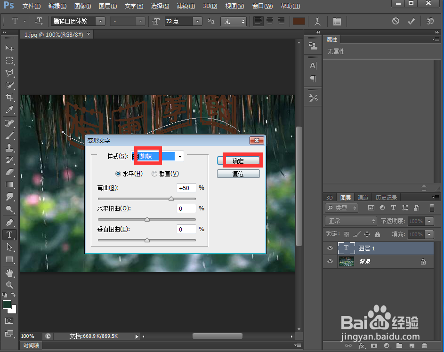Open warp style dropdown showing 旗帜
Image resolution: width=444 pixels, height=352 pixels.
[180, 157]
